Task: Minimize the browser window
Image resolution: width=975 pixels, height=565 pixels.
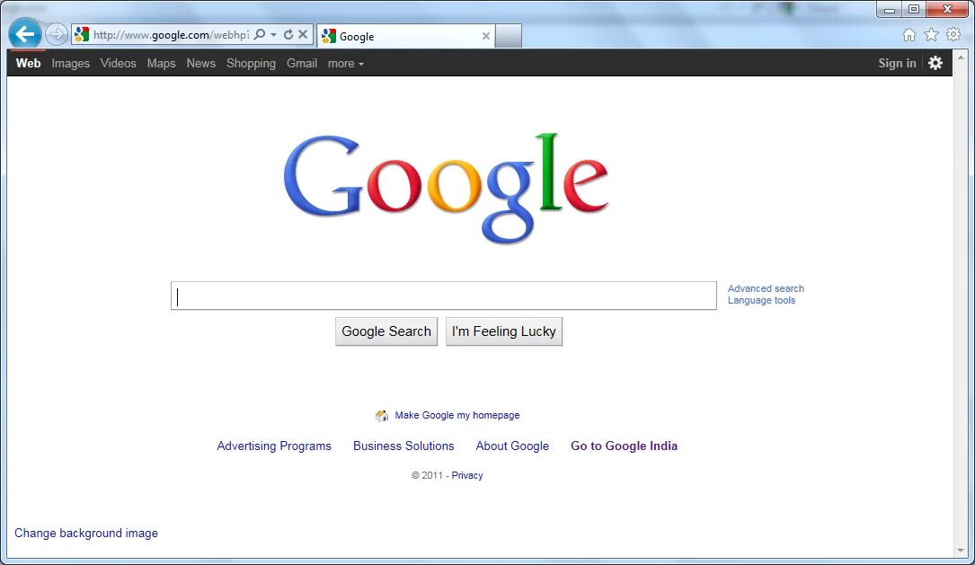Action: click(890, 9)
